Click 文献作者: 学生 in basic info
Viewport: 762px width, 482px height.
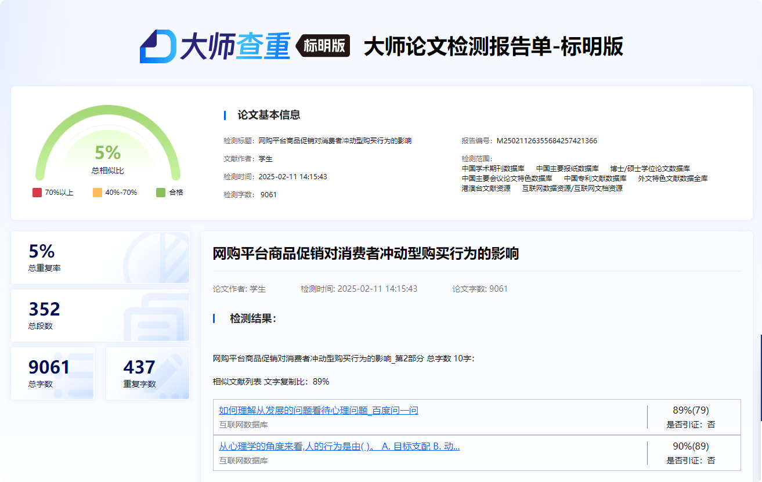click(248, 159)
